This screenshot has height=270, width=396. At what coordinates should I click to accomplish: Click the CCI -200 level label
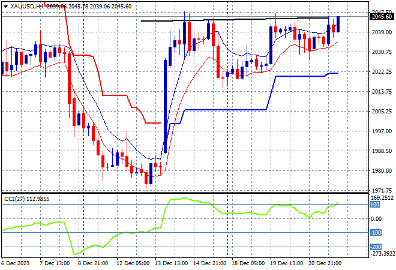(376, 247)
